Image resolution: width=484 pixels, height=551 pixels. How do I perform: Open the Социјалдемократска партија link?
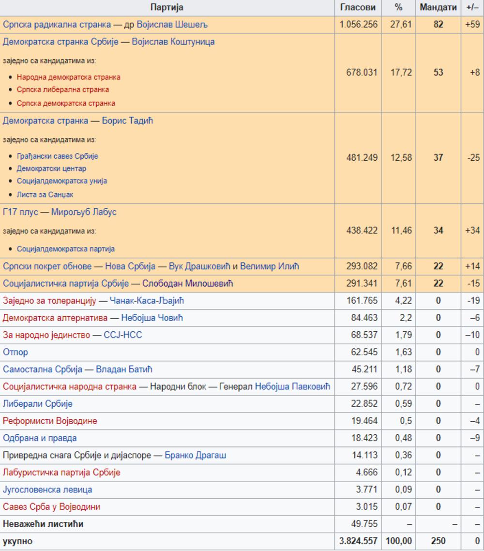(65, 249)
